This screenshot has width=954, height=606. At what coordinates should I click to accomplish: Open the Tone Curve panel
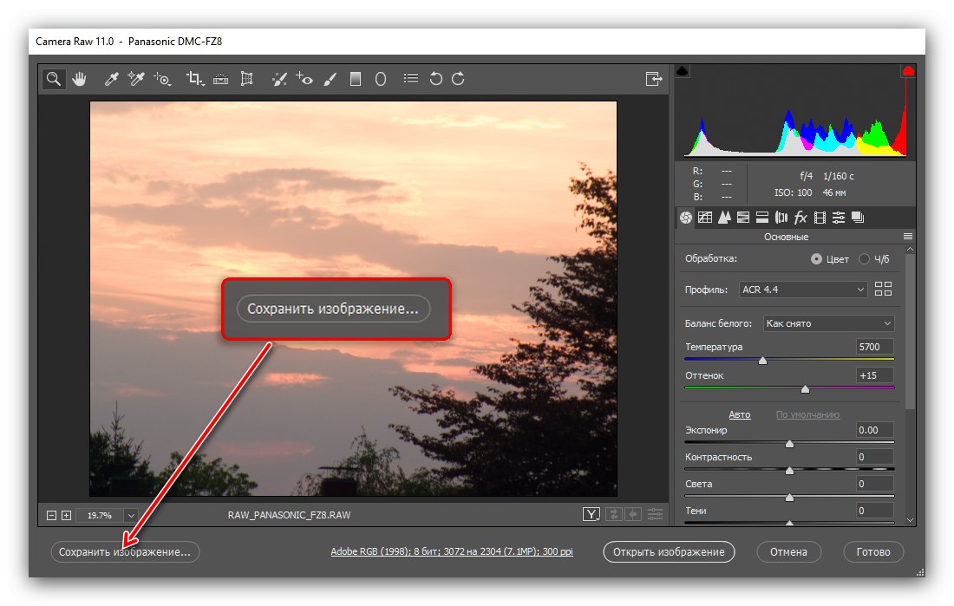(x=705, y=218)
